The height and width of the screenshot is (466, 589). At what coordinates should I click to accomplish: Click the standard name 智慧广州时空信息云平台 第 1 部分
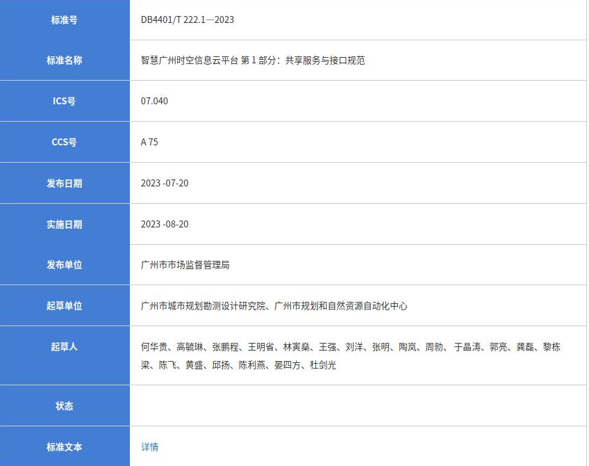pyautogui.click(x=208, y=61)
